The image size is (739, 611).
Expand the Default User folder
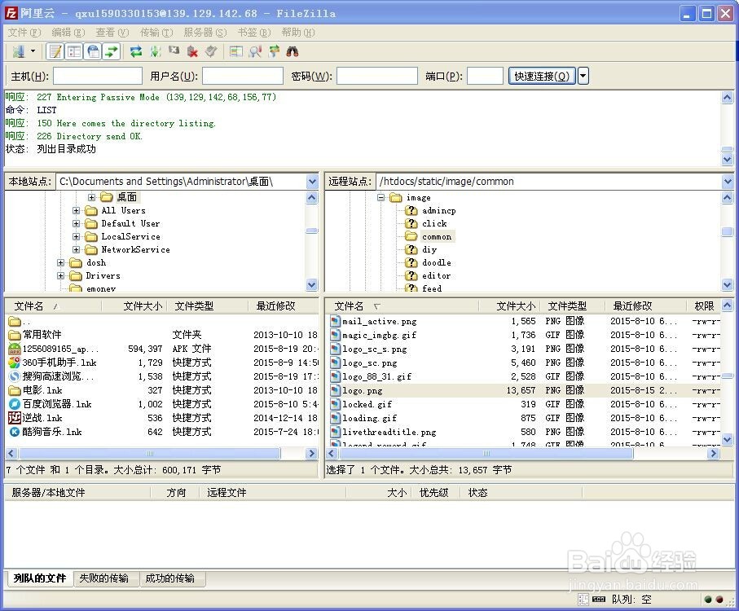(x=76, y=224)
